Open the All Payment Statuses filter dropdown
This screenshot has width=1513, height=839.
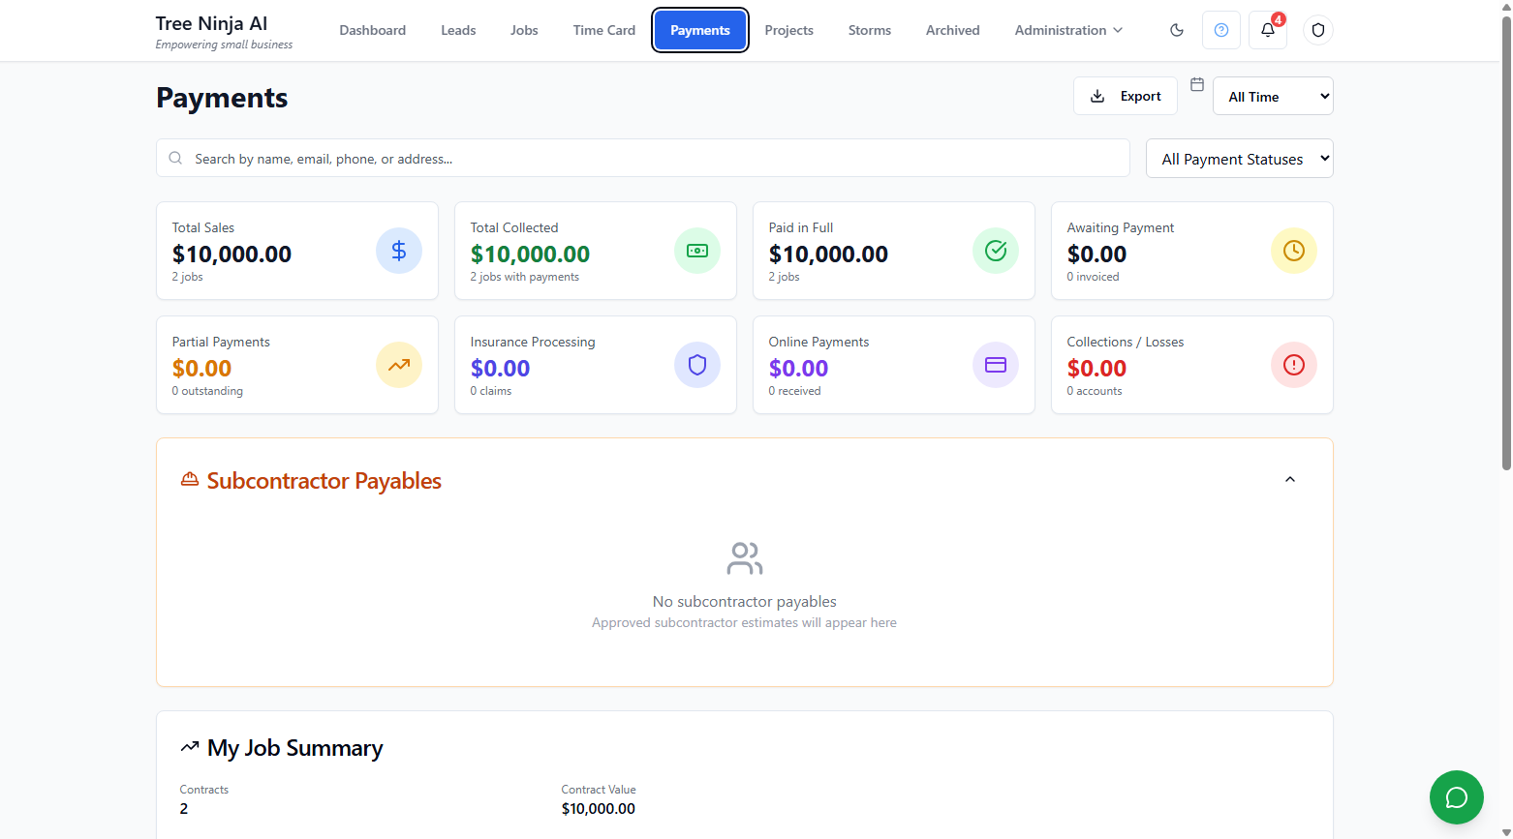coord(1239,159)
